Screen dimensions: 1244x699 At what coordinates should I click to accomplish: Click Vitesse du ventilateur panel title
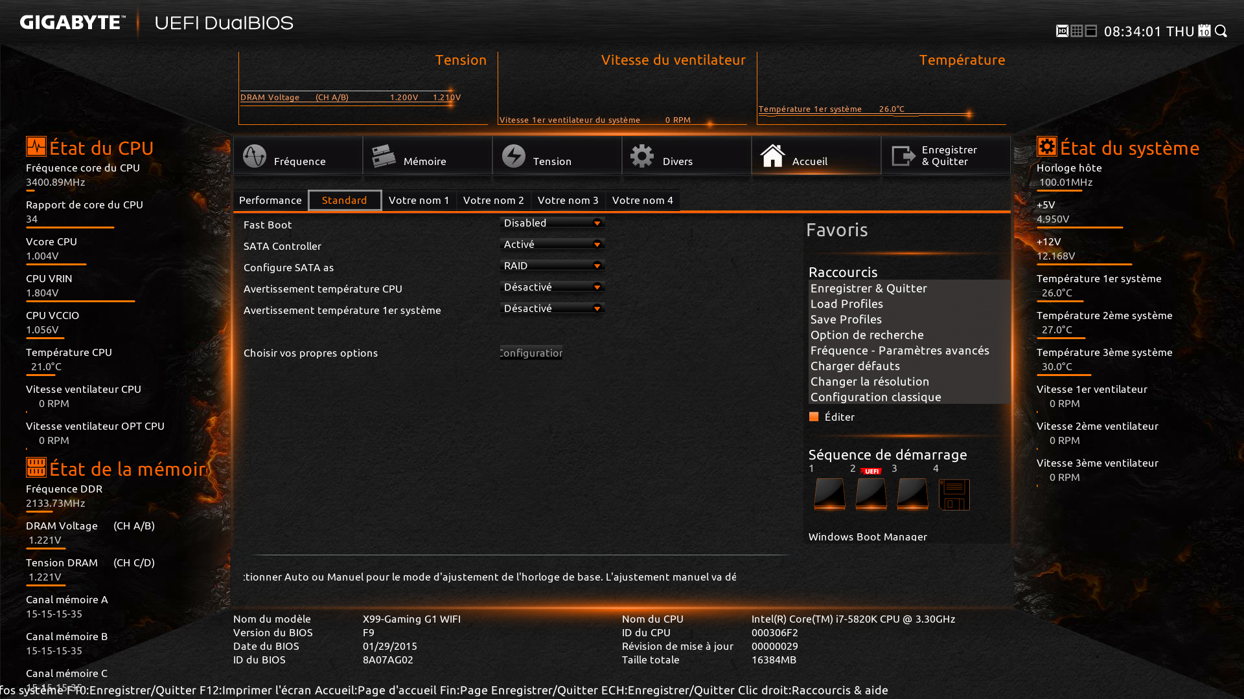(x=673, y=60)
